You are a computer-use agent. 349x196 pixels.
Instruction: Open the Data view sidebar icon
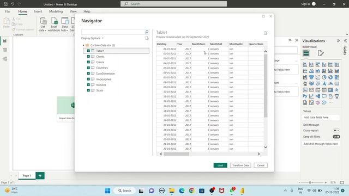click(5, 50)
